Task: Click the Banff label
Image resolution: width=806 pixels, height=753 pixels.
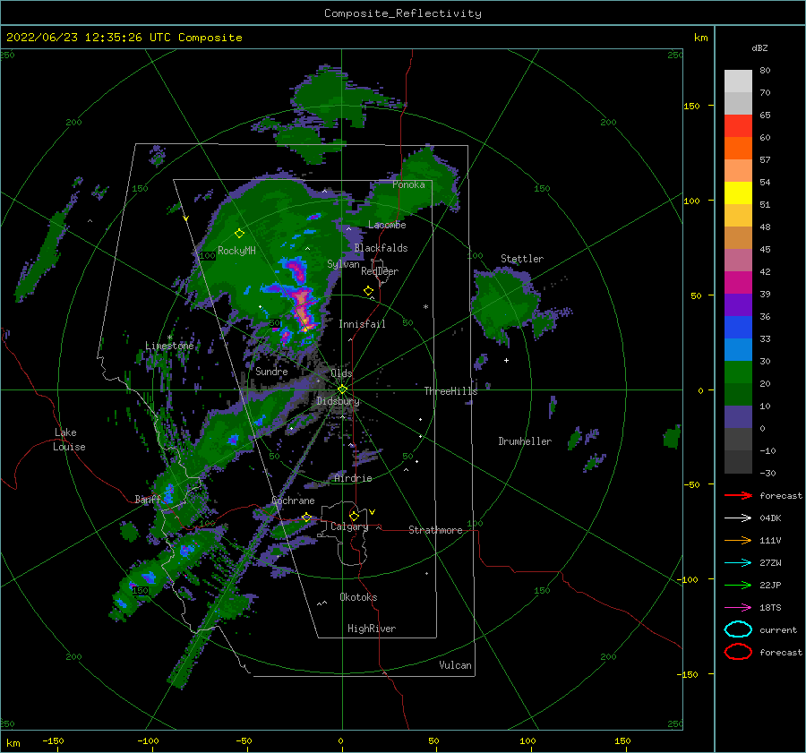Action: [148, 499]
